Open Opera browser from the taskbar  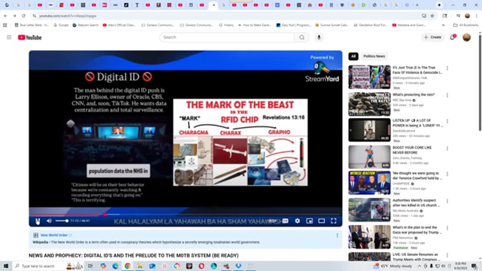tap(201, 266)
